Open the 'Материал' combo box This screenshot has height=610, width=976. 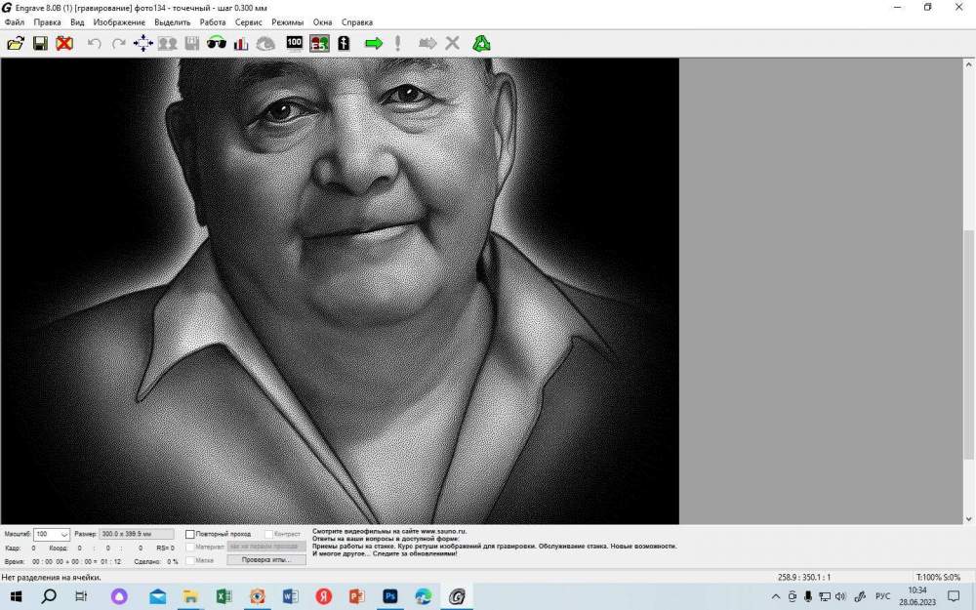click(x=265, y=548)
